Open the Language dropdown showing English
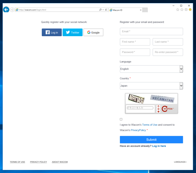 coord(151,69)
